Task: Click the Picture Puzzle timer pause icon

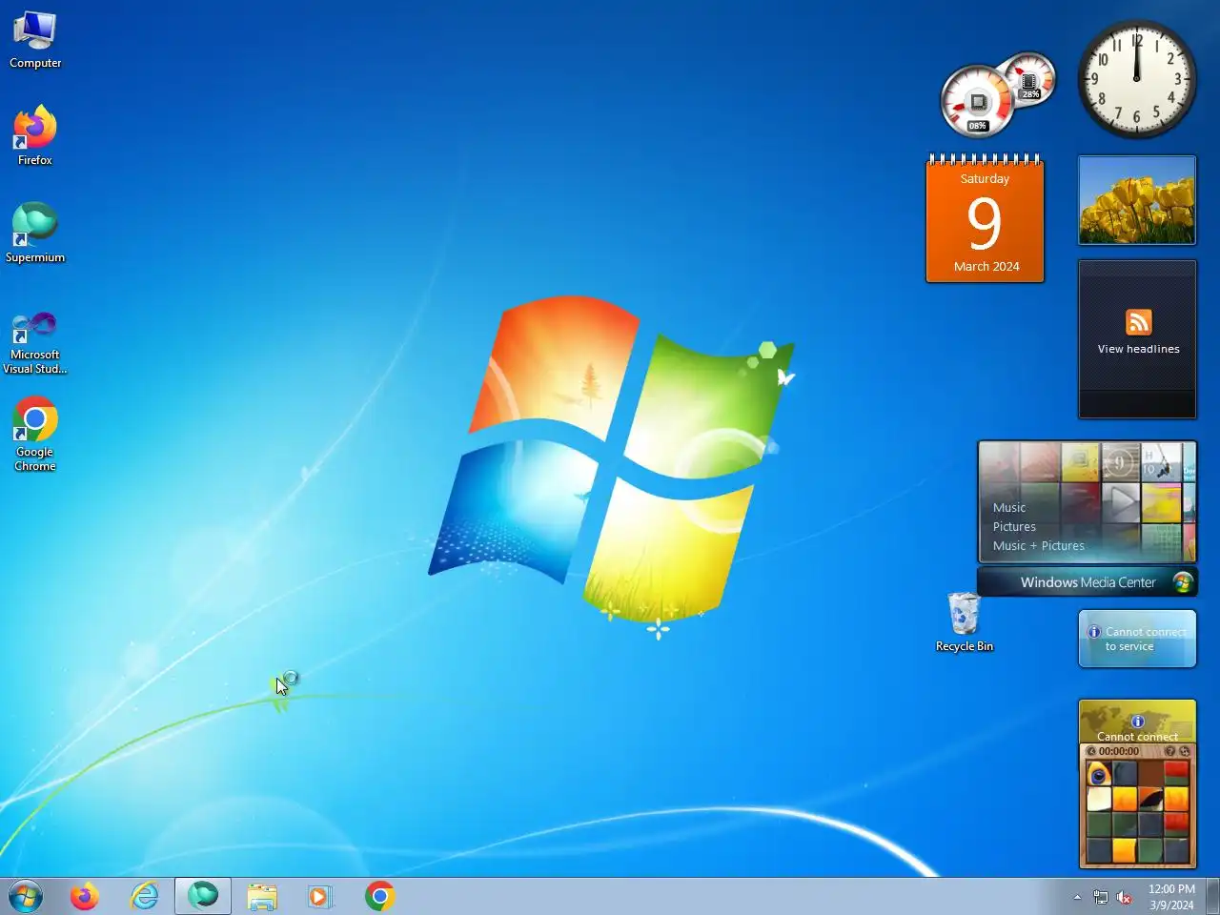Action: point(1091,751)
